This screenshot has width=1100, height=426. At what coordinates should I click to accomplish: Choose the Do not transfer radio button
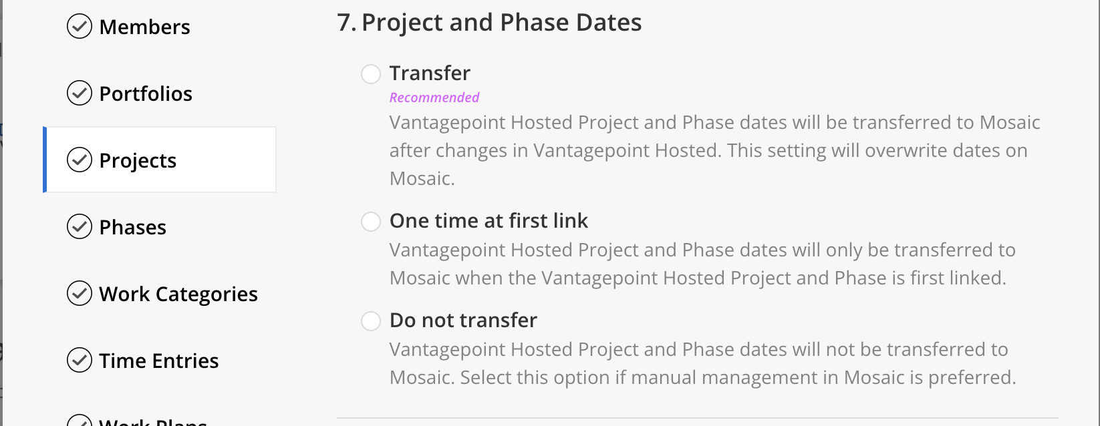[371, 321]
